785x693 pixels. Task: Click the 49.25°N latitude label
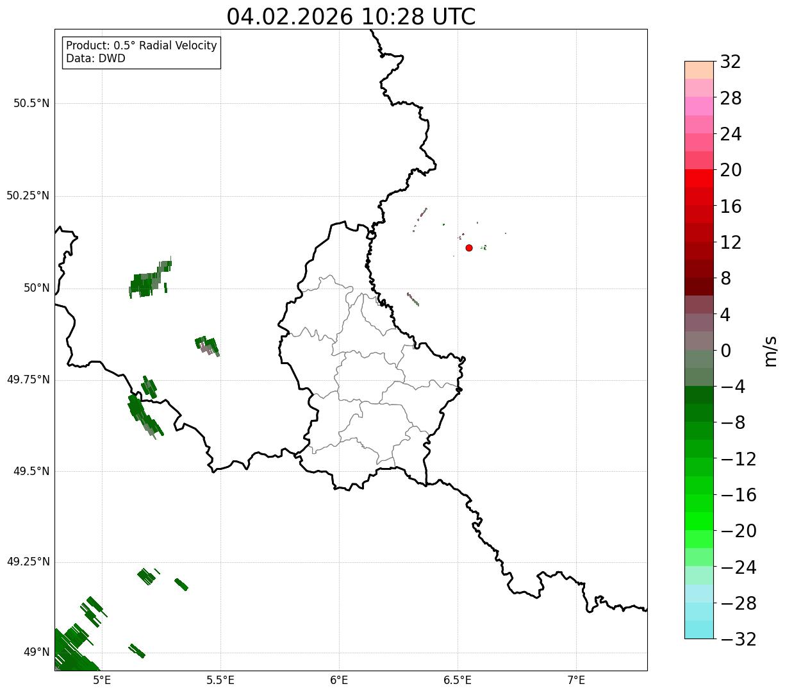pos(28,562)
